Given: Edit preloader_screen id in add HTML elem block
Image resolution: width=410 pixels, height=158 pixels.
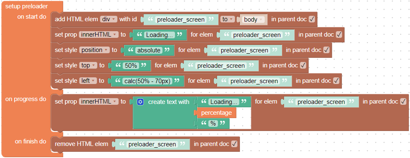Looking at the screenshot, I should pyautogui.click(x=180, y=20).
